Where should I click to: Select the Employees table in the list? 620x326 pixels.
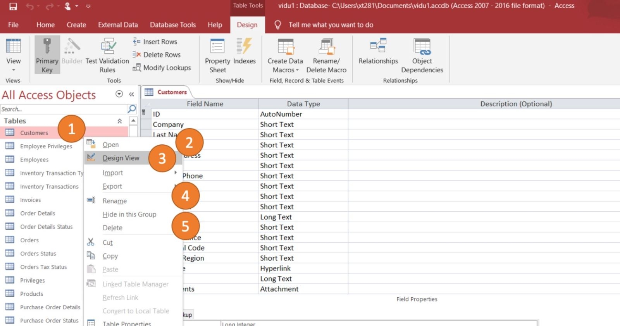(x=34, y=160)
